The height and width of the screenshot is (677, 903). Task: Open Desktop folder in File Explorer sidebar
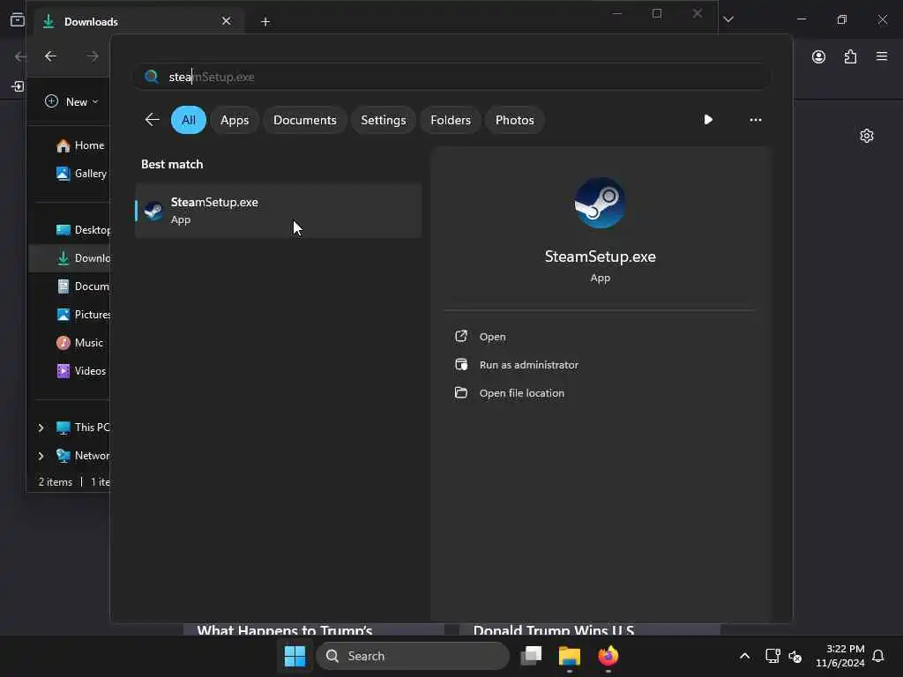[83, 230]
